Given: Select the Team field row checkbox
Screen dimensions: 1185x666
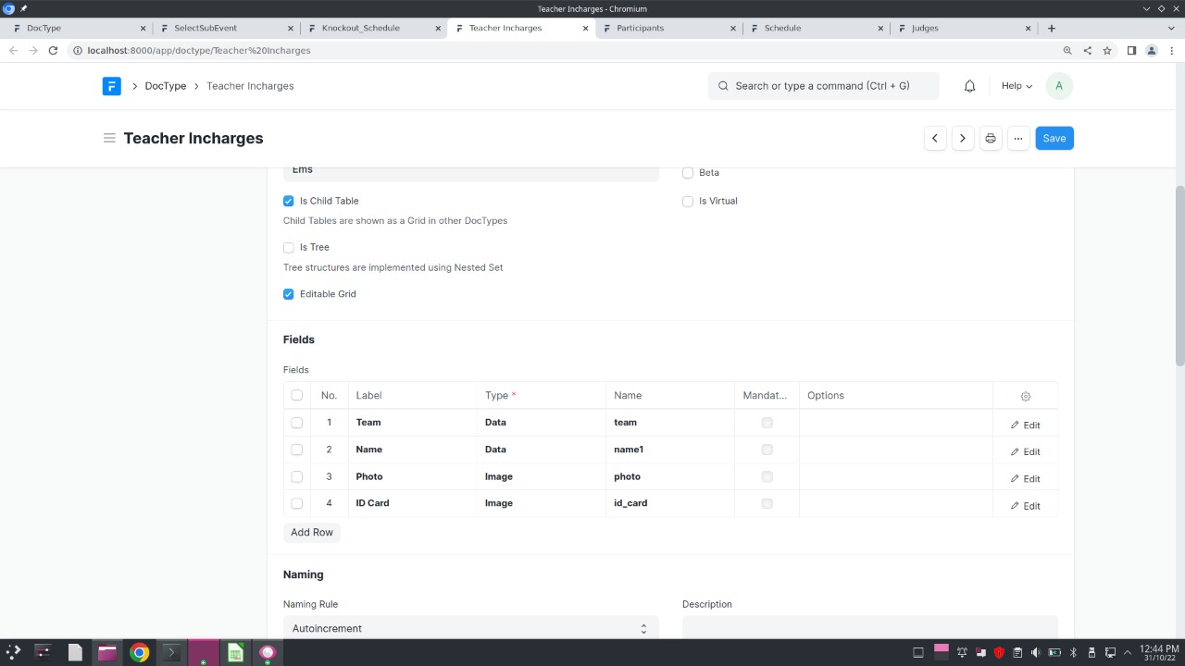Looking at the screenshot, I should point(296,423).
